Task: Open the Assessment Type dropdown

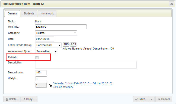Action: point(46,52)
